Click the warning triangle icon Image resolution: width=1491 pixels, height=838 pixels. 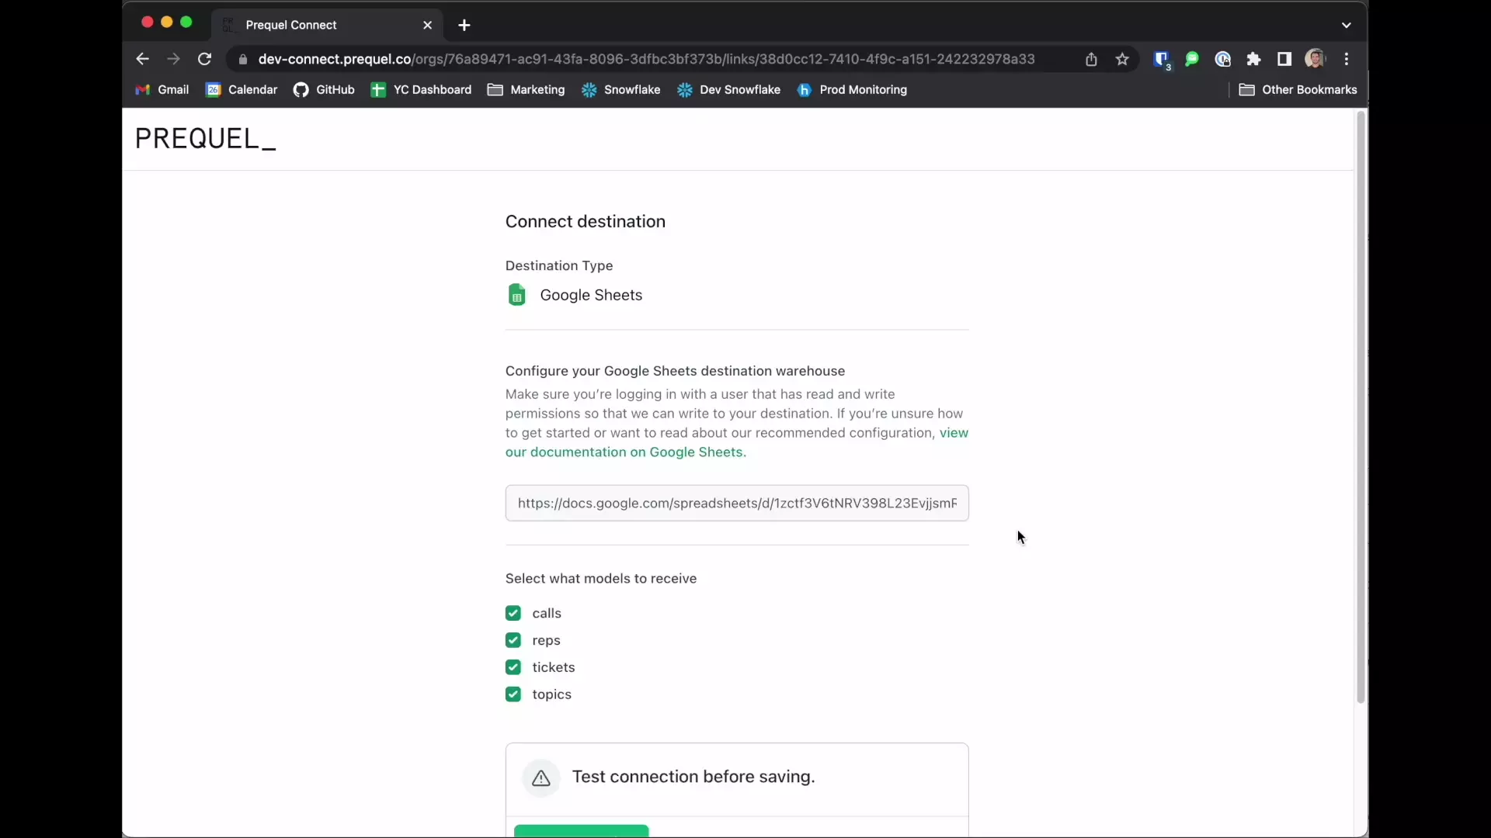coord(541,777)
